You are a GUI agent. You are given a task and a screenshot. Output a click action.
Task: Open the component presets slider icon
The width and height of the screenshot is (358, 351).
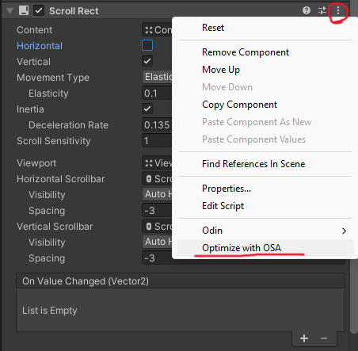coord(322,10)
